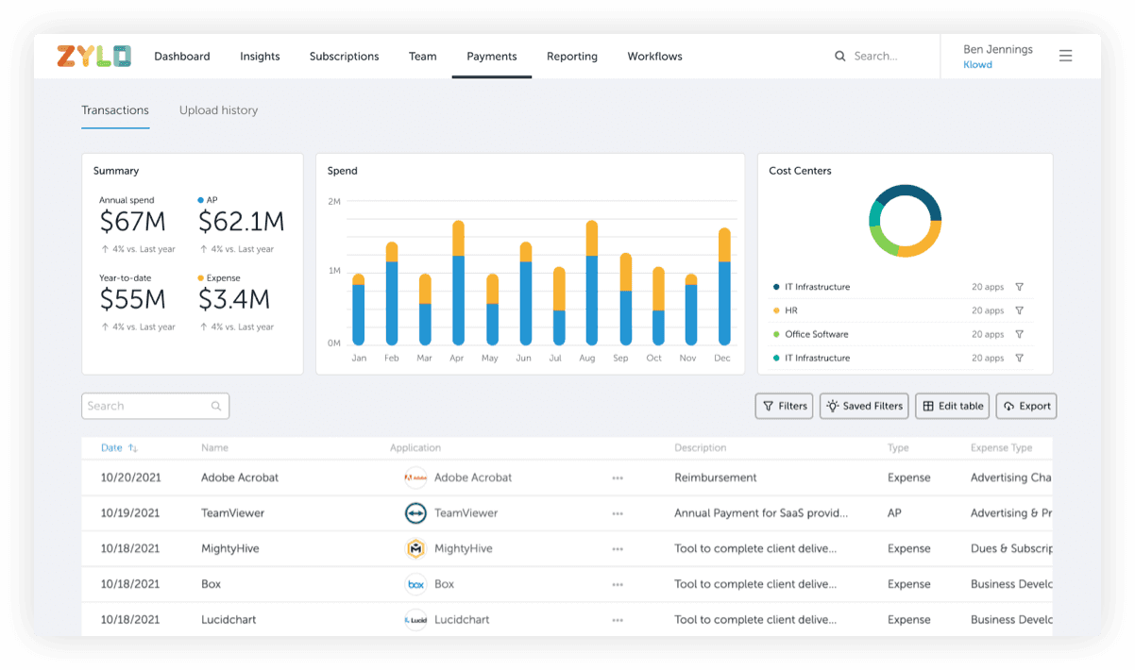Open the three-dot menu for Lucidchart row

tap(618, 620)
